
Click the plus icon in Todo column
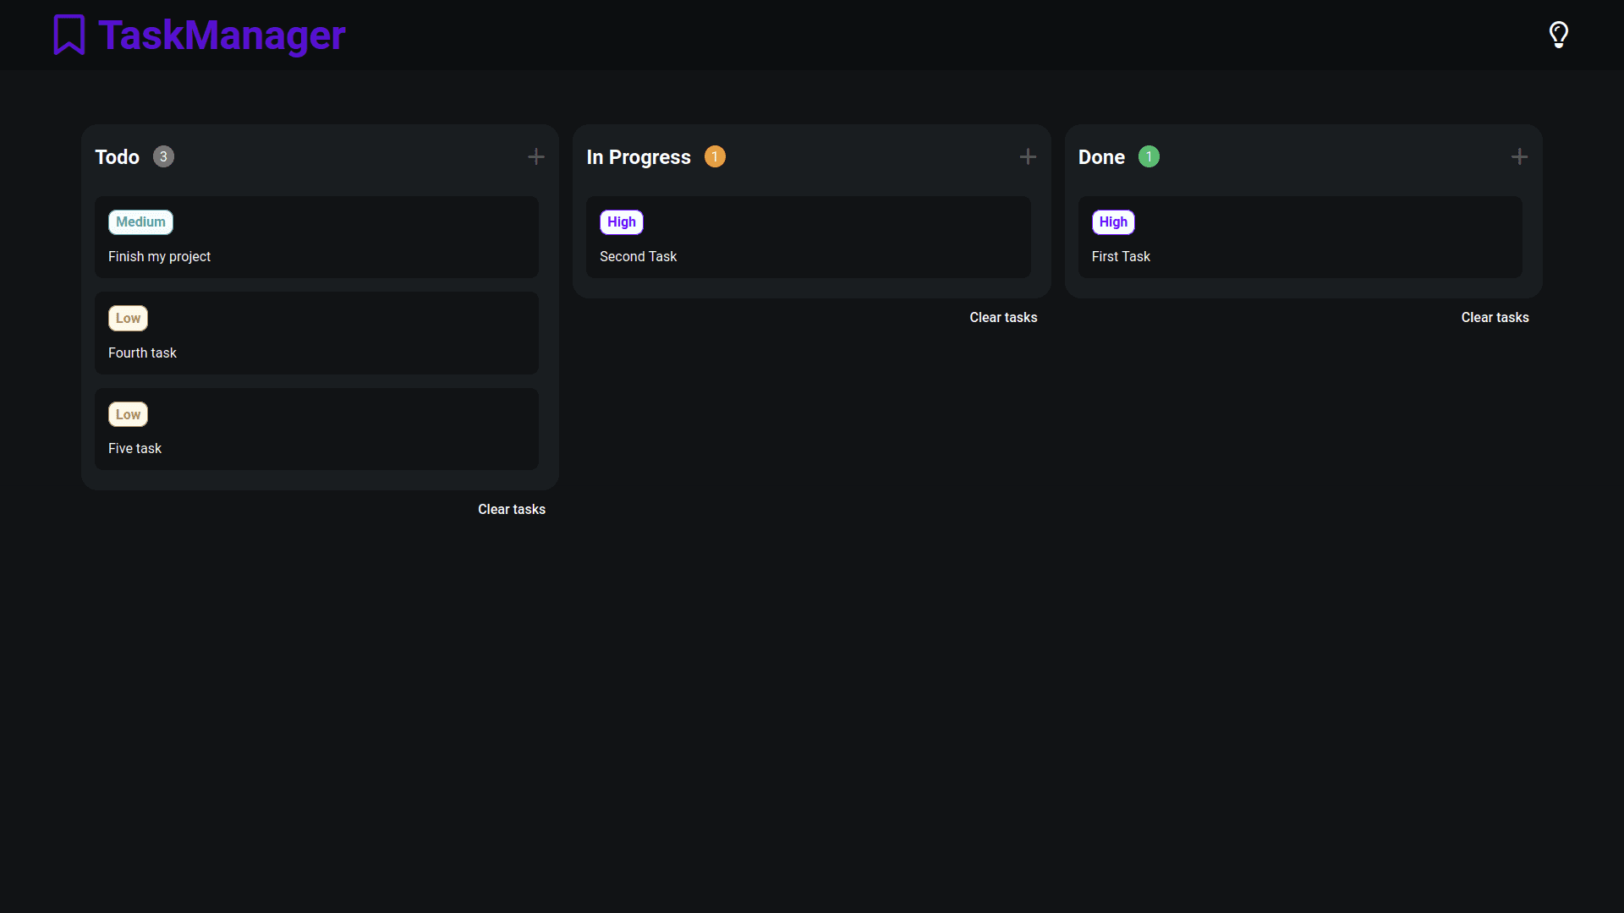click(535, 157)
